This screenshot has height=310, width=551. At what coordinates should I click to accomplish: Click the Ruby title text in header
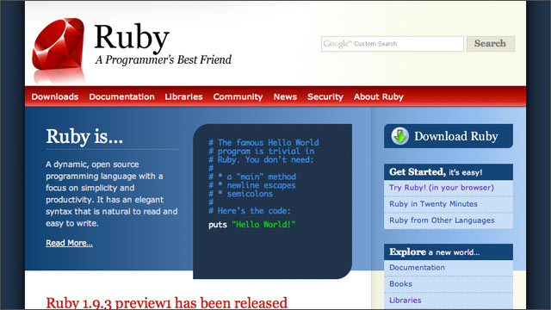click(x=132, y=37)
